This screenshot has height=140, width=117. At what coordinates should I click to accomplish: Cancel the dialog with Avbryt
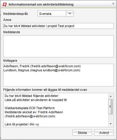(104, 132)
